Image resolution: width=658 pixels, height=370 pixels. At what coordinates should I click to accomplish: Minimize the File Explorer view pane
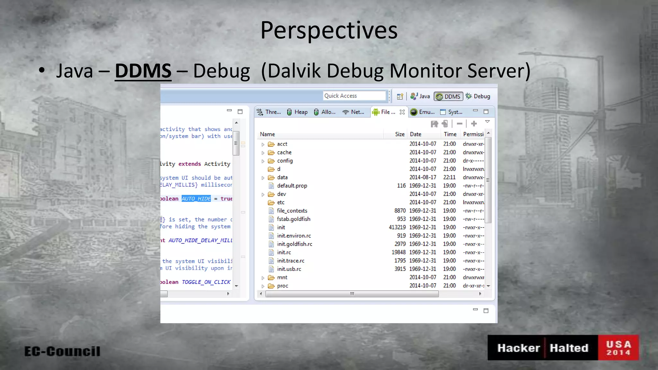[x=476, y=111]
